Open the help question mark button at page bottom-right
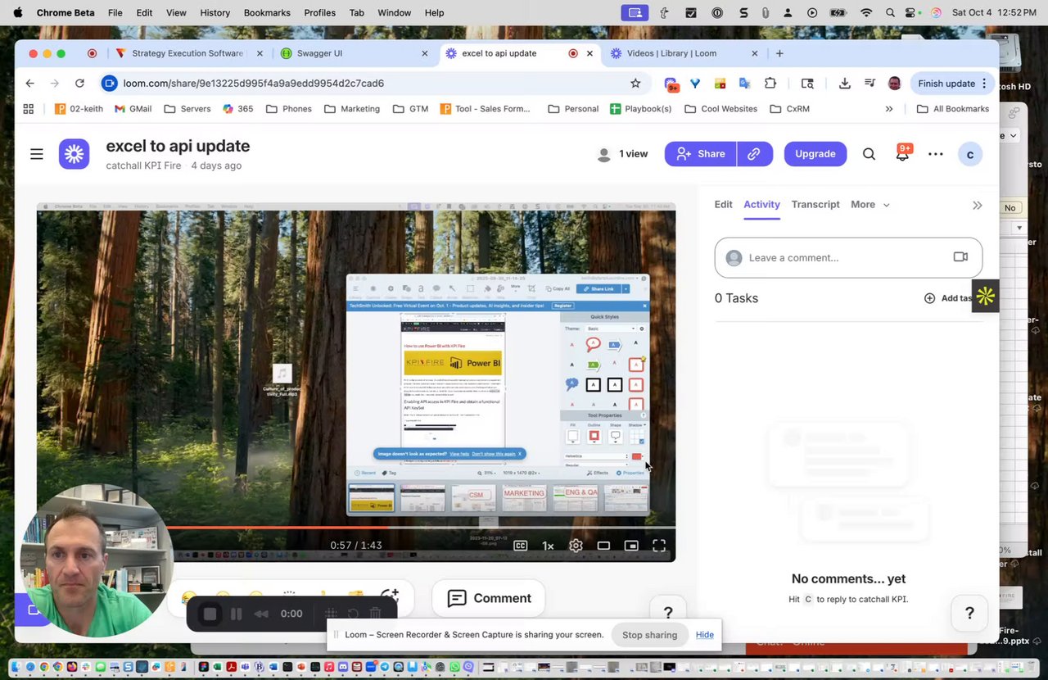The height and width of the screenshot is (680, 1048). click(x=969, y=613)
